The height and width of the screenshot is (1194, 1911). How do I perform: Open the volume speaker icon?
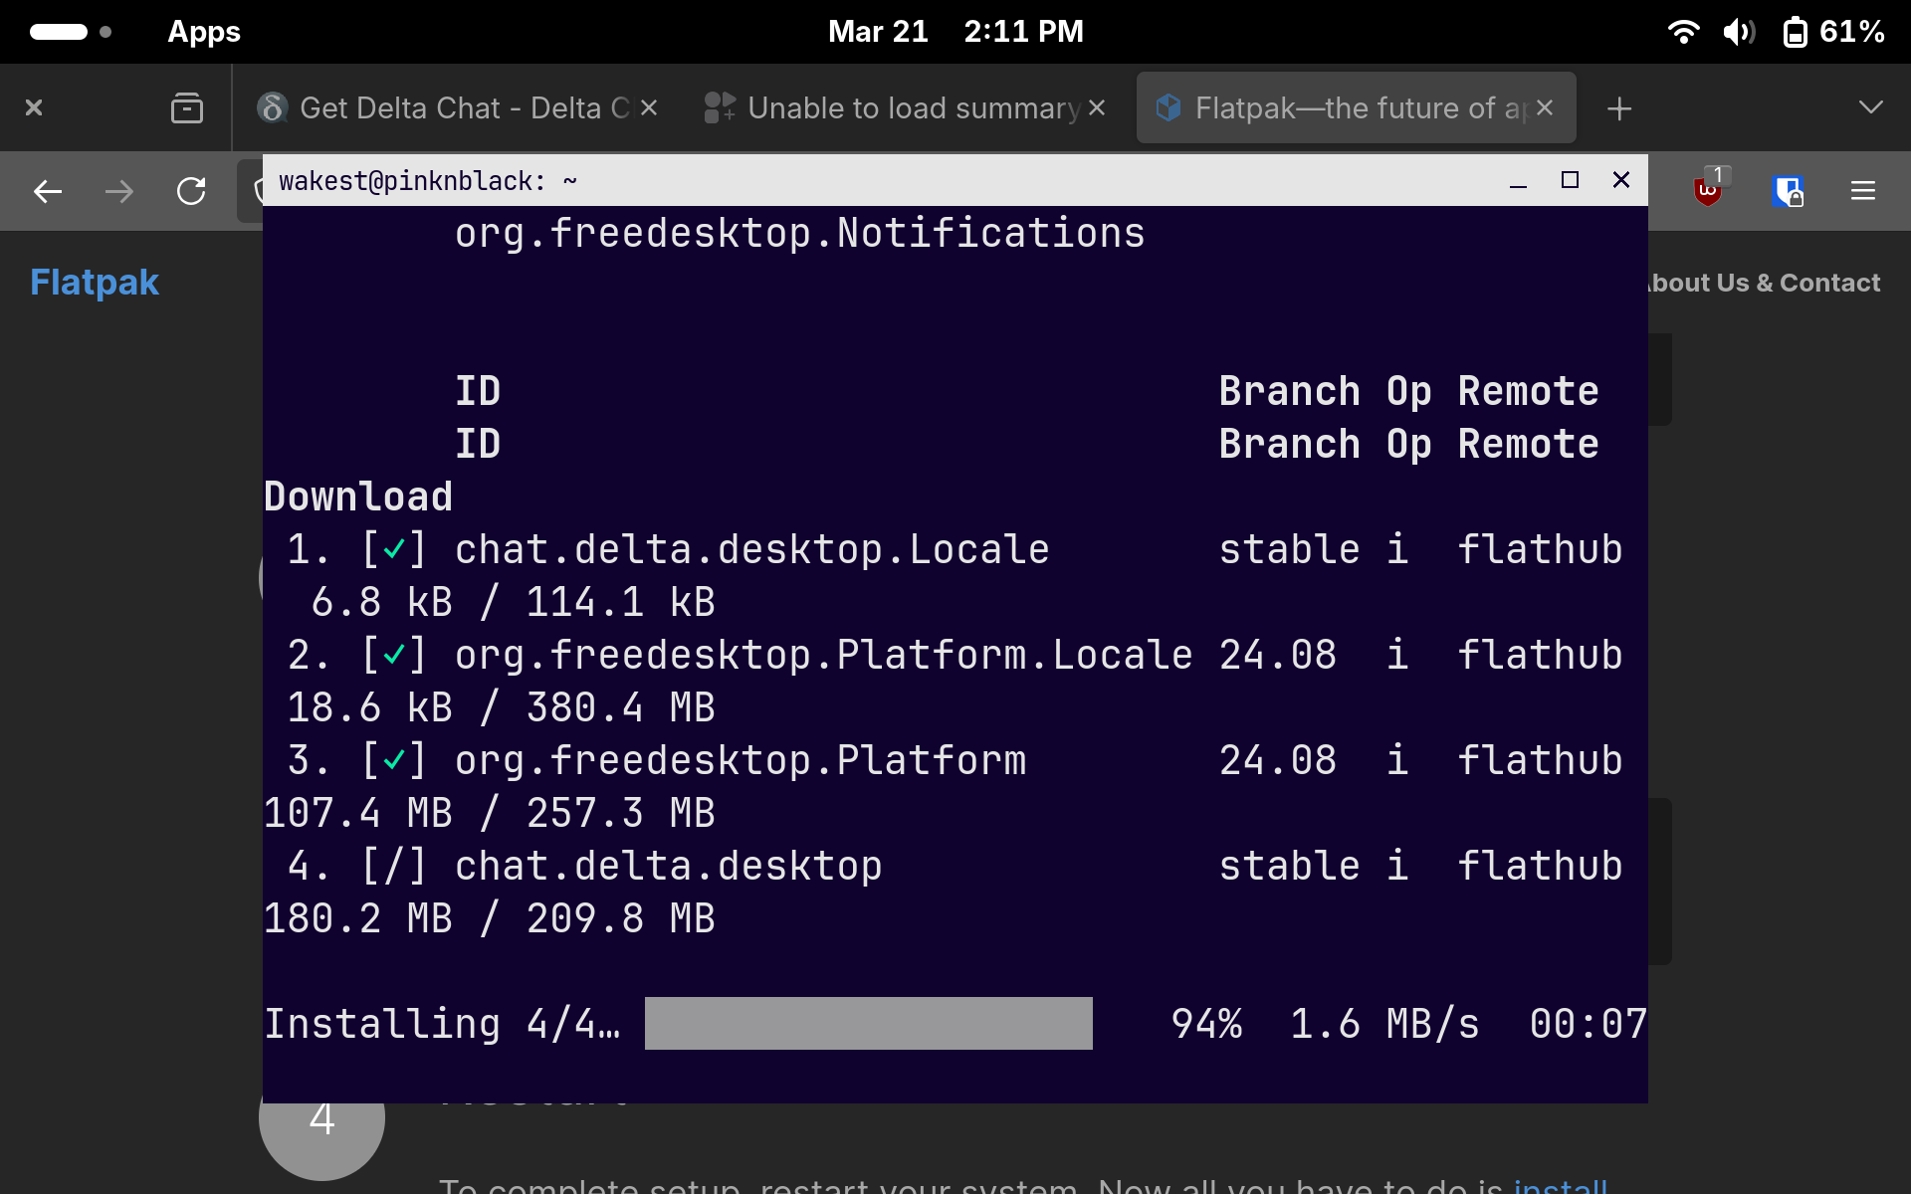(x=1739, y=32)
